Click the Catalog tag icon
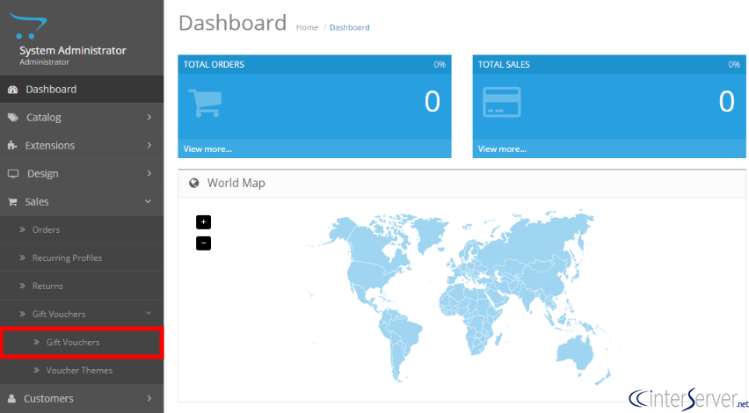 13,118
